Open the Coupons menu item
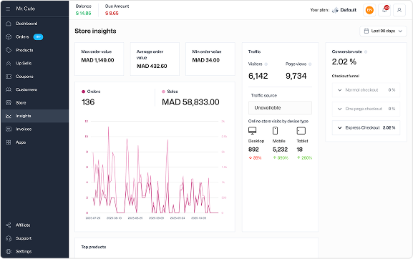This screenshot has height=259, width=413. 34,77
